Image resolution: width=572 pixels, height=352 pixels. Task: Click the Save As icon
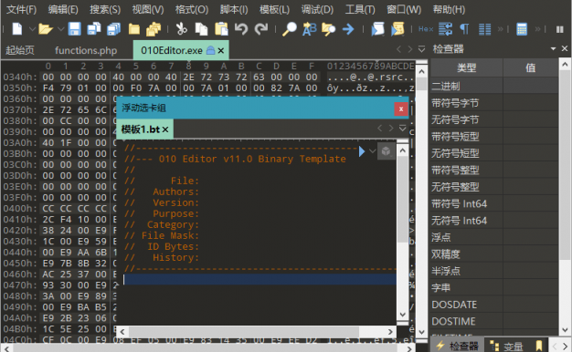click(94, 29)
